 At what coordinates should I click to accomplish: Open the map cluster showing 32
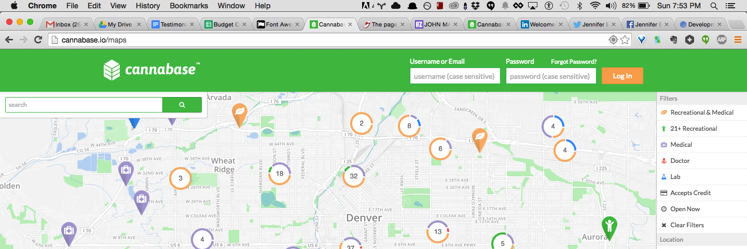[x=354, y=176]
